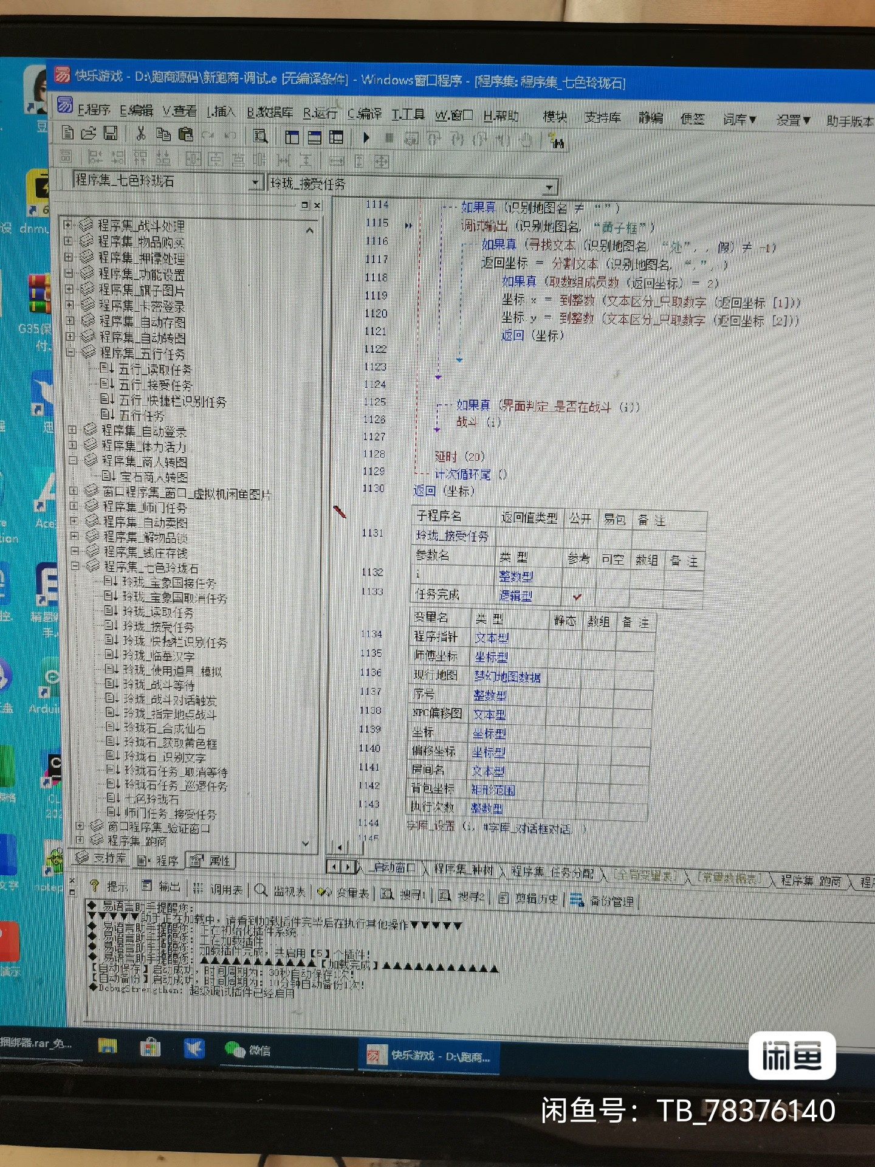
Task: Collapse the 程序集_七色玲珑石 tree node
Action: point(75,566)
